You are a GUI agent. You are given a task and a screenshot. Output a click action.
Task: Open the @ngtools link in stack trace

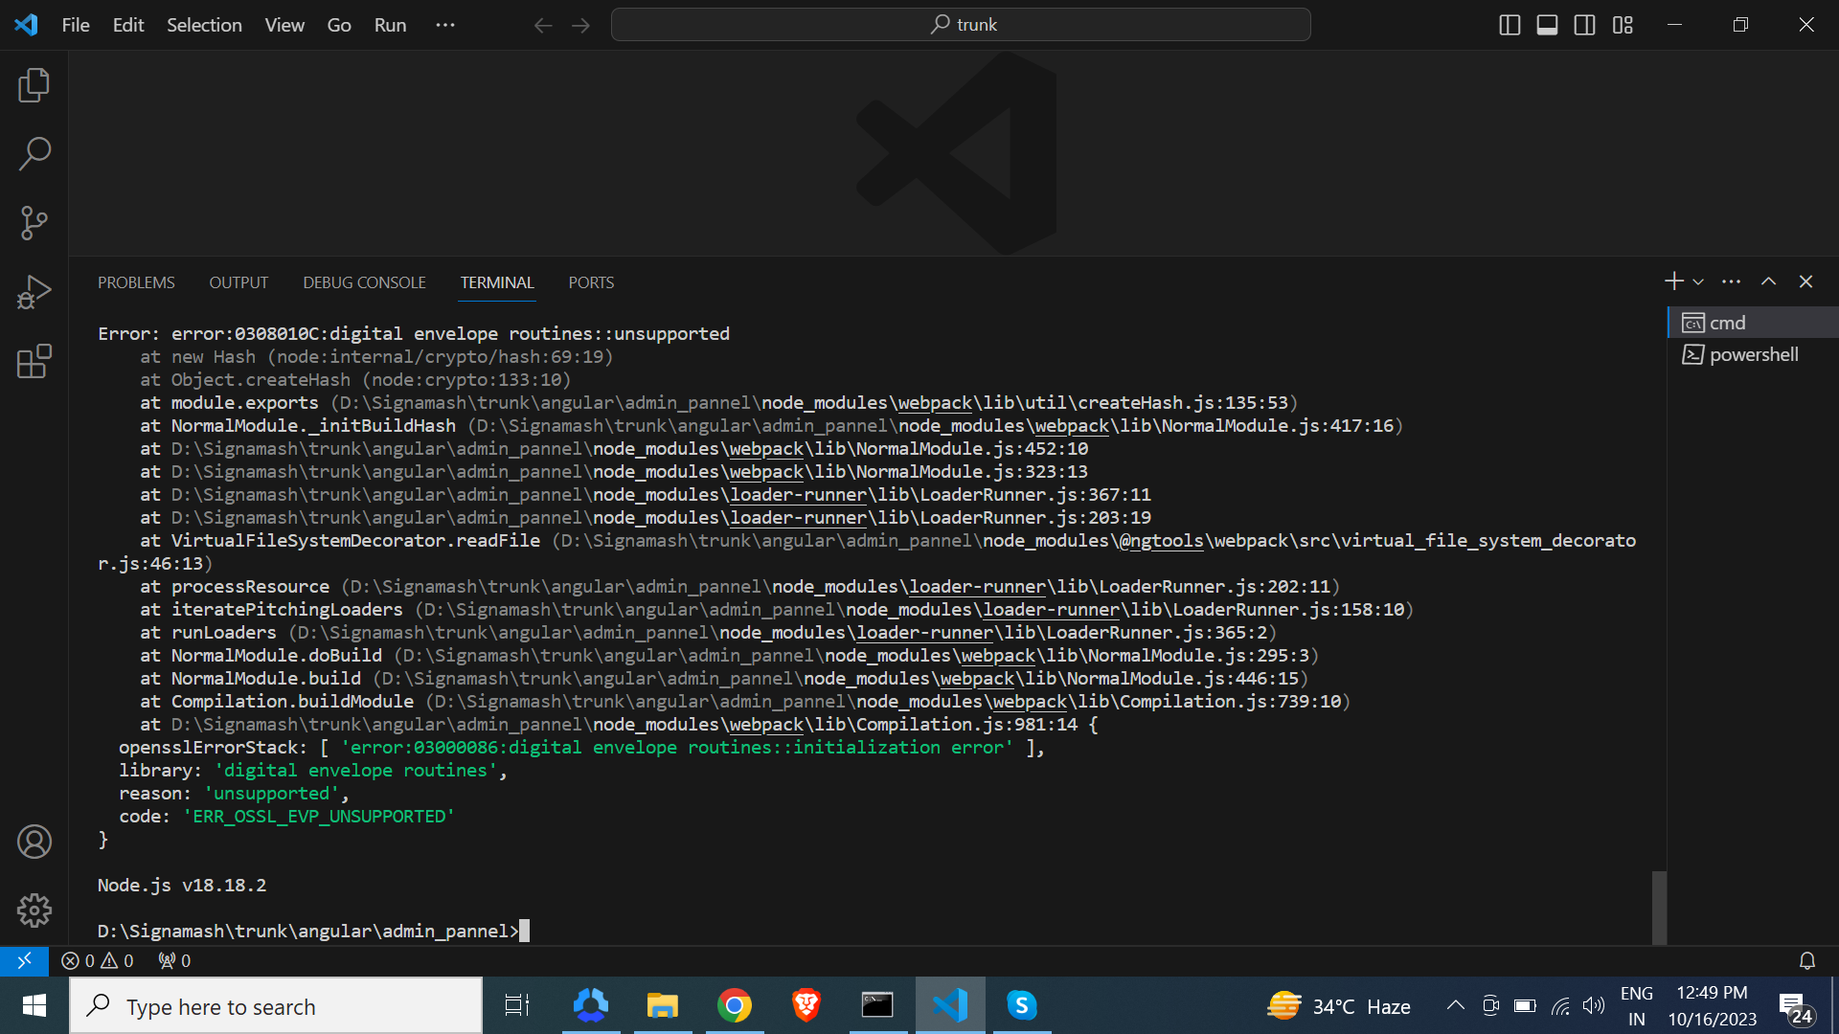tap(1160, 540)
